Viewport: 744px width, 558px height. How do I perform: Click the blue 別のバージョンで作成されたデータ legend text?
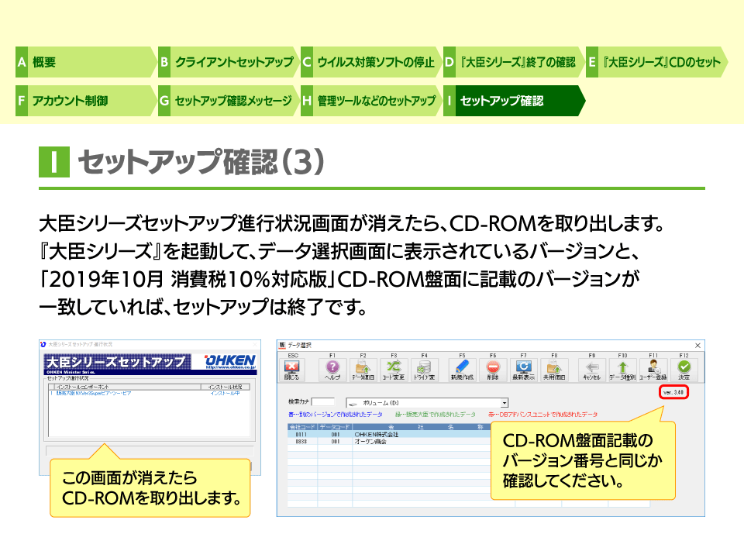click(x=336, y=415)
